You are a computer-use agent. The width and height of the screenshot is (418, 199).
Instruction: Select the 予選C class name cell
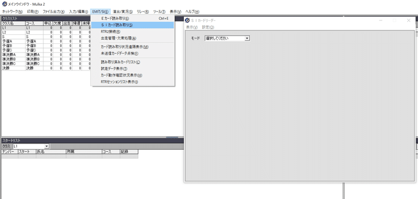coord(14,50)
